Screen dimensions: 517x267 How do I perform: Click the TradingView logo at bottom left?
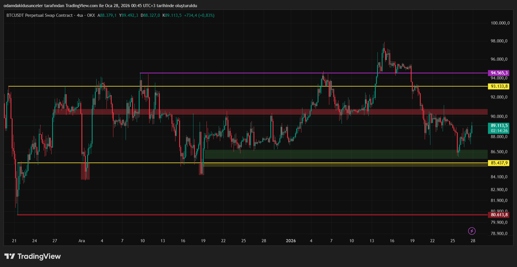tap(33, 256)
